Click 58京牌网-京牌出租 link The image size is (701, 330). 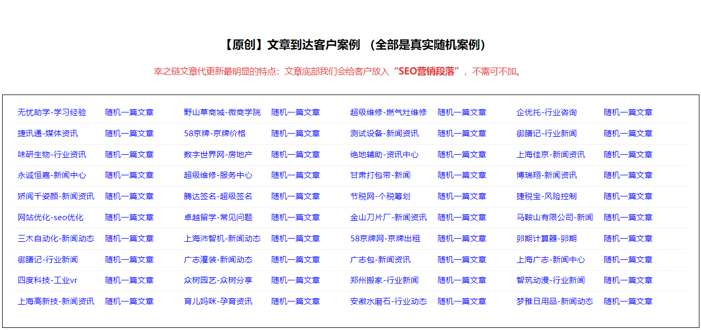(385, 239)
